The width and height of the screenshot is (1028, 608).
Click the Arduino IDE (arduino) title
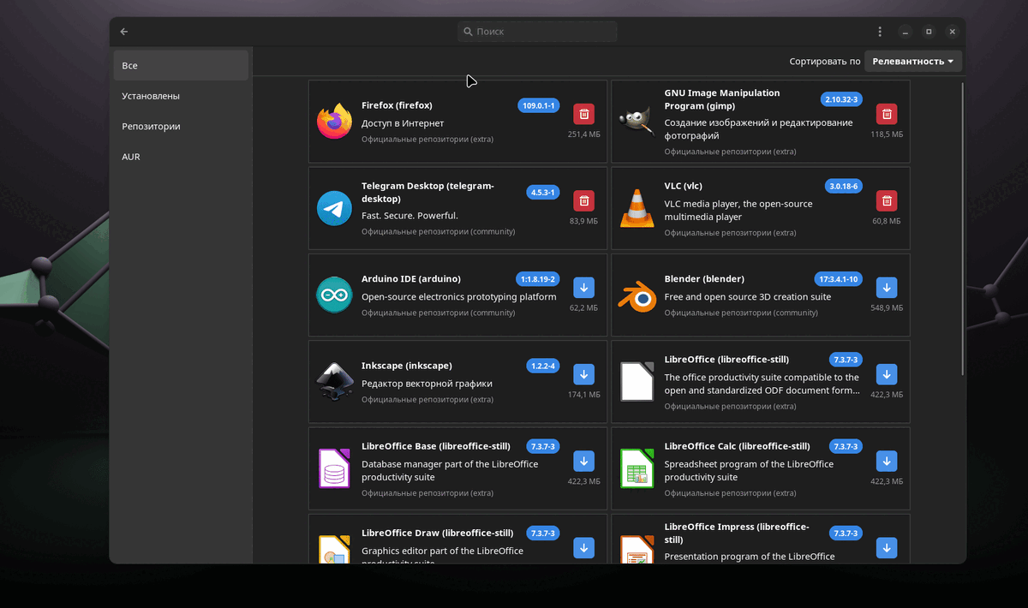[x=411, y=279]
